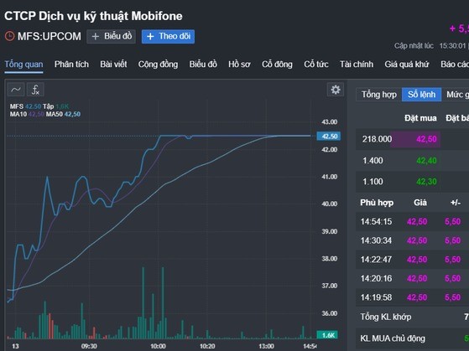Switch to the Phân tích tab
Image resolution: width=469 pixels, height=351 pixels.
(x=71, y=65)
